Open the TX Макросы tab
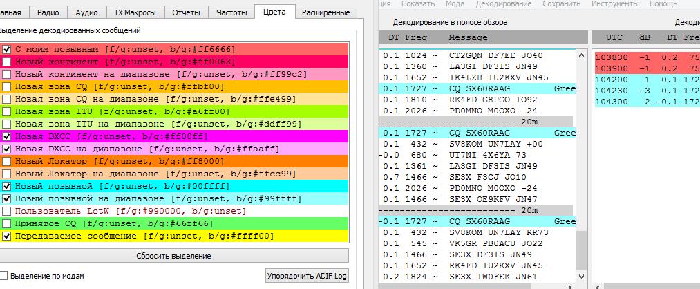 (x=135, y=12)
